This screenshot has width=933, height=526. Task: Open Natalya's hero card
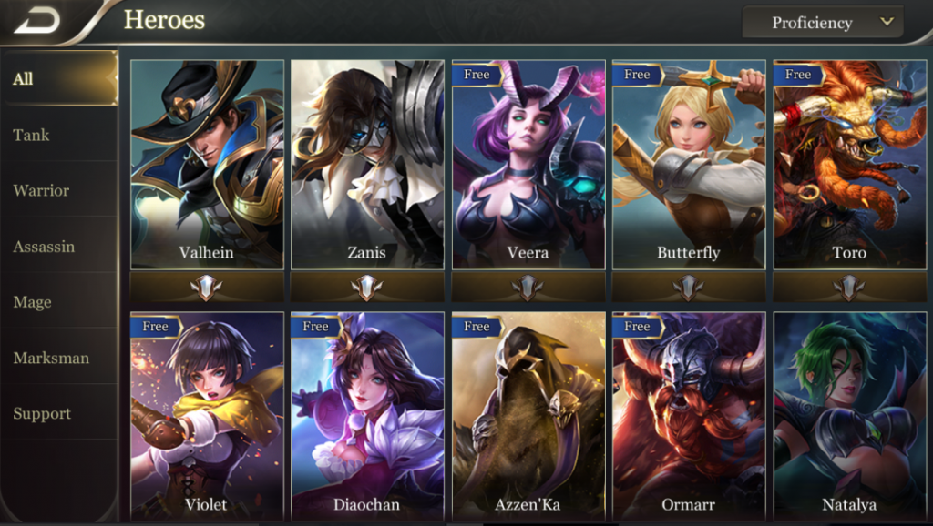(x=849, y=417)
